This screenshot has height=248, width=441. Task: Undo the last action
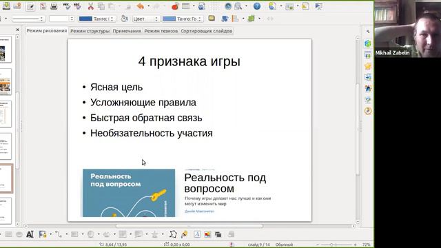click(x=141, y=6)
